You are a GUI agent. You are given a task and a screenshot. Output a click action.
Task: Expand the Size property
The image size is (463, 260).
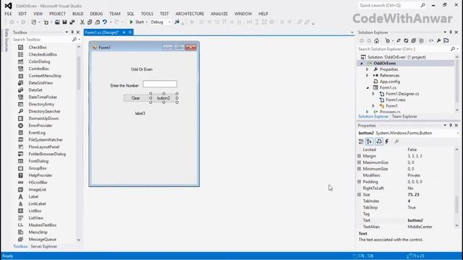pyautogui.click(x=359, y=194)
